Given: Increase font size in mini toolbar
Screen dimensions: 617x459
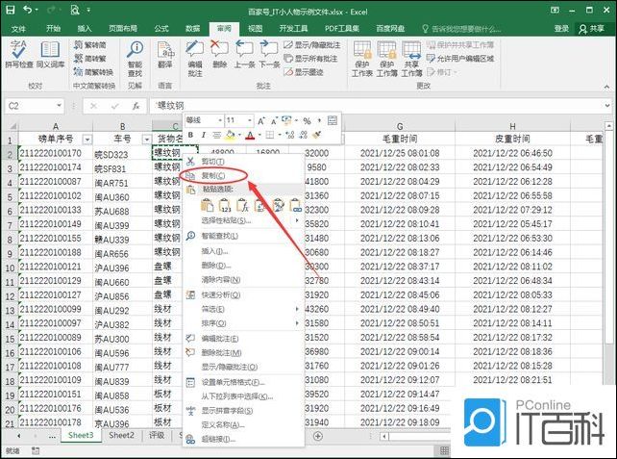Looking at the screenshot, I should coord(261,121).
